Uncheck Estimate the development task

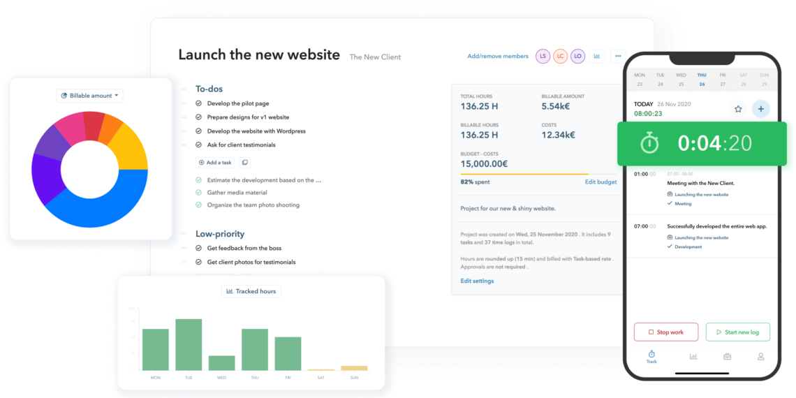click(198, 179)
